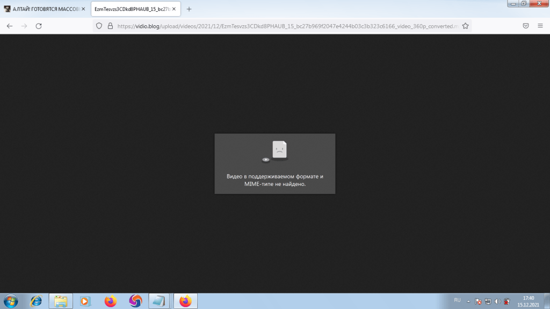
Task: Bookmark this page with the star icon
Action: pyautogui.click(x=465, y=26)
